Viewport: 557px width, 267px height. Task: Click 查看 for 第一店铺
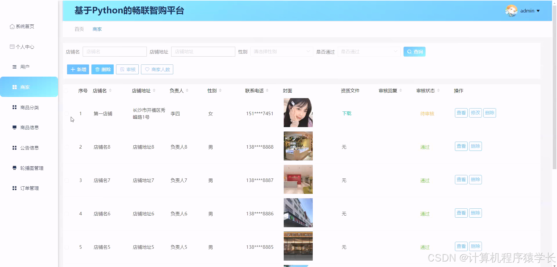point(461,113)
